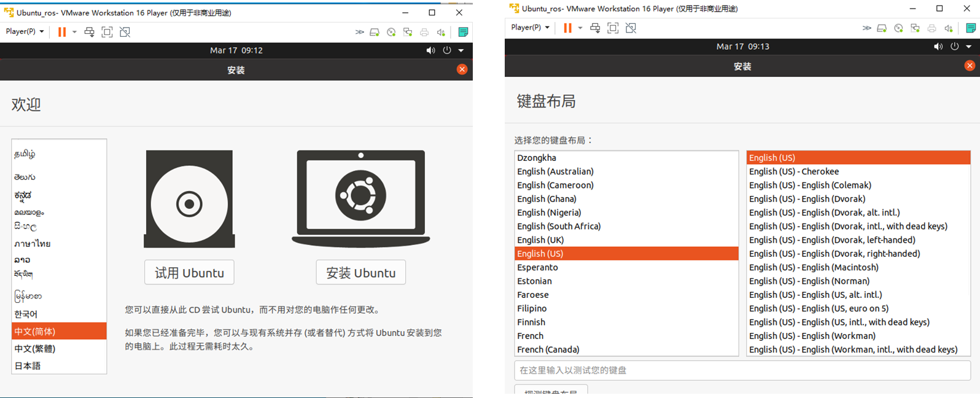The image size is (980, 398).
Task: Click the CD/DVD device icon, right window
Action: [x=898, y=28]
